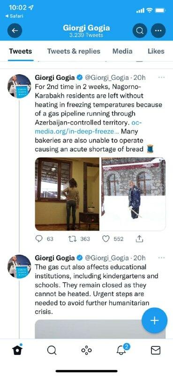Image resolution: width=173 pixels, height=376 pixels.
Task: Open the Search tab in bottom bar
Action: click(52, 351)
